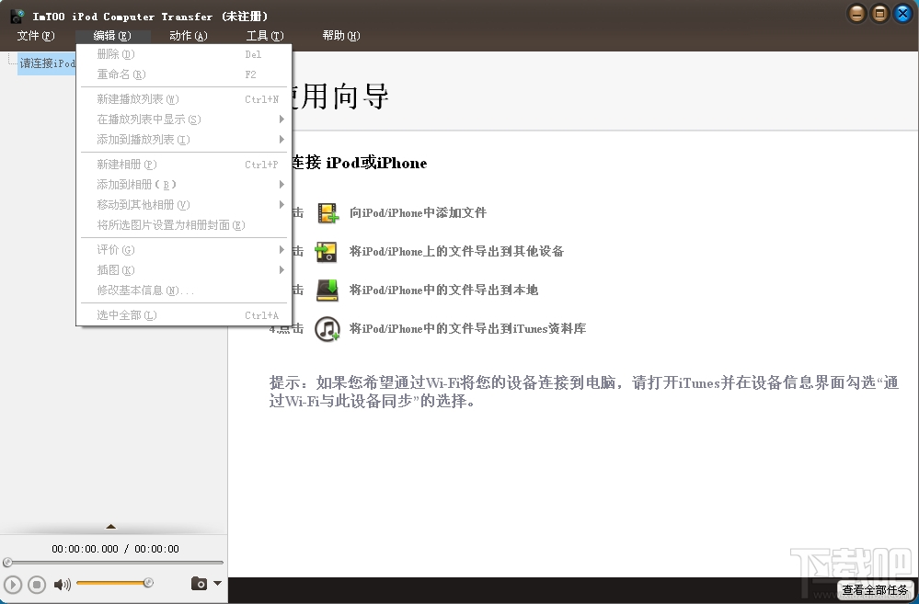This screenshot has height=604, width=919.
Task: Click the add files to iPod/iPhone icon
Action: click(327, 212)
